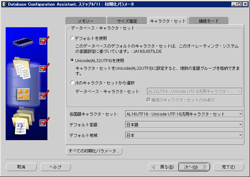Click the デフォルト地域: label
This screenshot has height=177, width=250.
pyautogui.click(x=84, y=135)
